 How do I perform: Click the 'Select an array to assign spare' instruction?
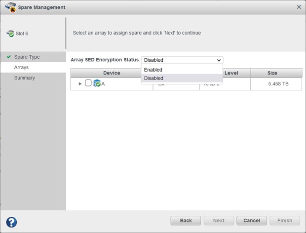pos(137,33)
